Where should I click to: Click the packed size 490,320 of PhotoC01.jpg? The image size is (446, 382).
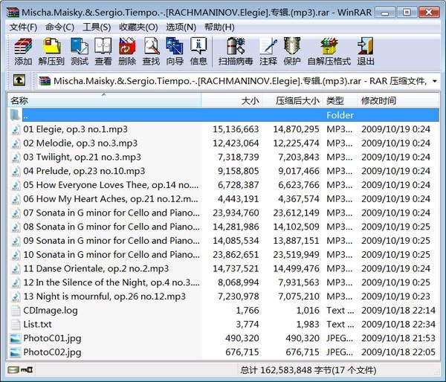point(303,338)
